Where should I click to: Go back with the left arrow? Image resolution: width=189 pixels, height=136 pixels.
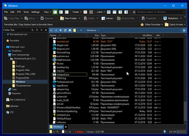point(52,30)
